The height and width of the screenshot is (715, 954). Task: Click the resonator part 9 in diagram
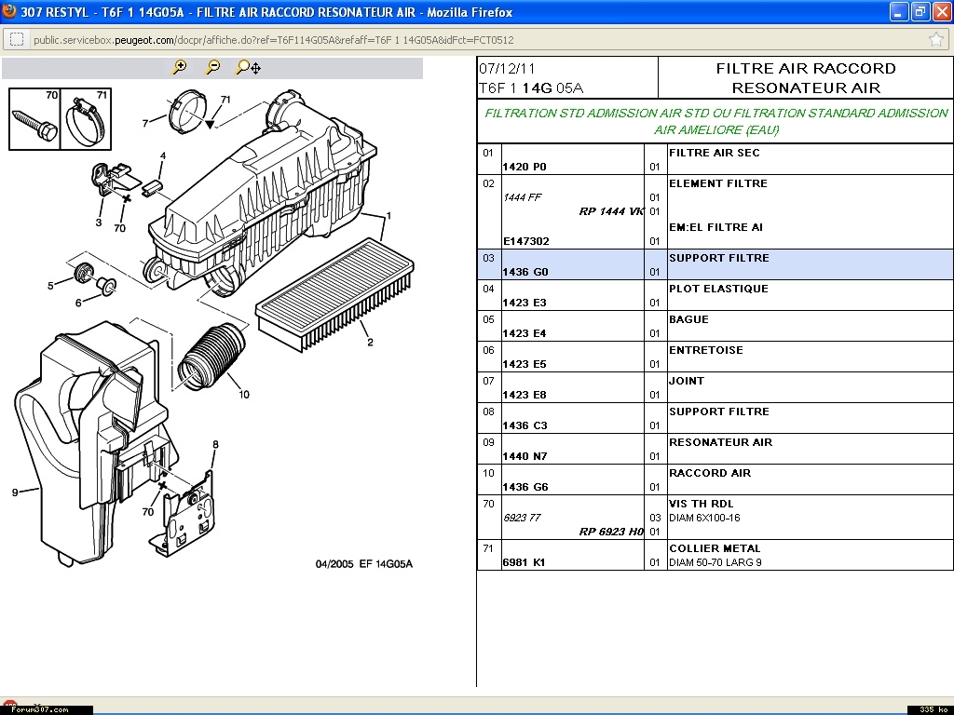point(56,447)
